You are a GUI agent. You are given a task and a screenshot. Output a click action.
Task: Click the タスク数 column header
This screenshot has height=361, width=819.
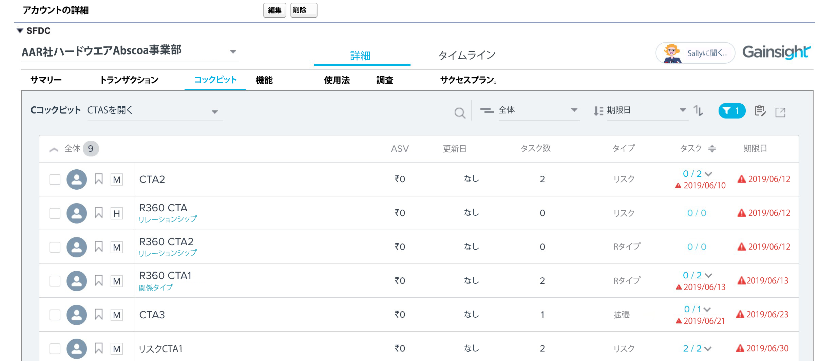(x=536, y=148)
